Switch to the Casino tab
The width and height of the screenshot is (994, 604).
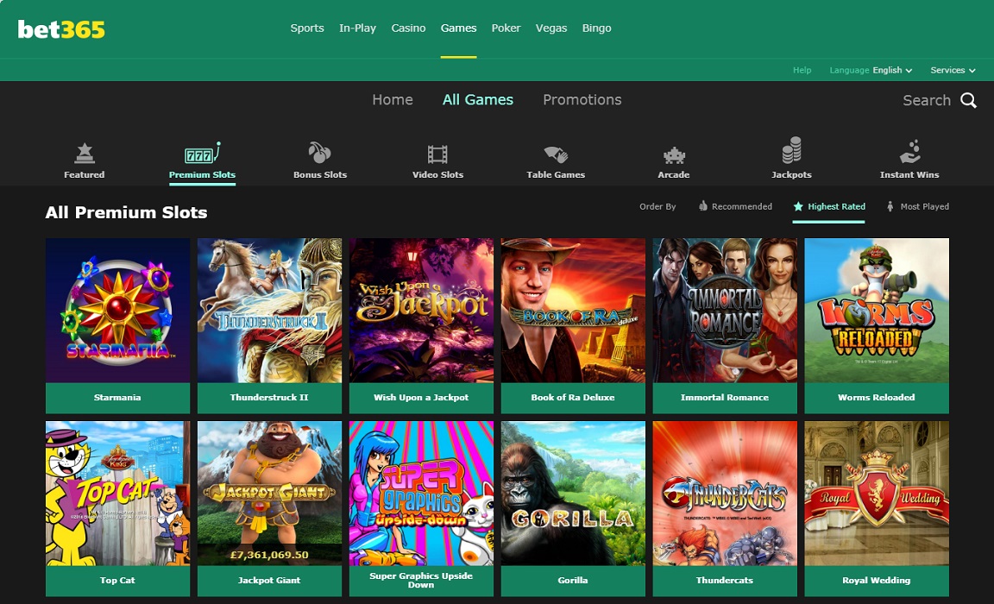pos(408,28)
